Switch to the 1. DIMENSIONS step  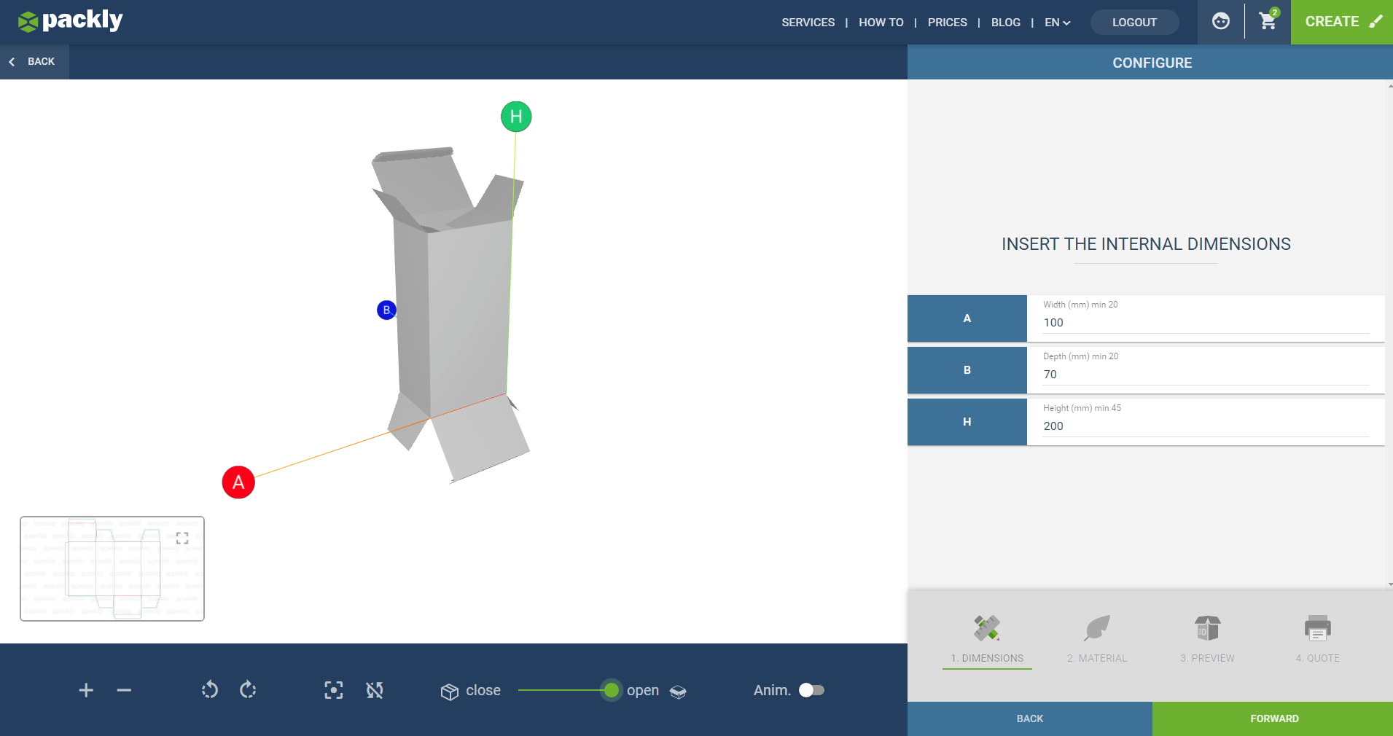987,658
